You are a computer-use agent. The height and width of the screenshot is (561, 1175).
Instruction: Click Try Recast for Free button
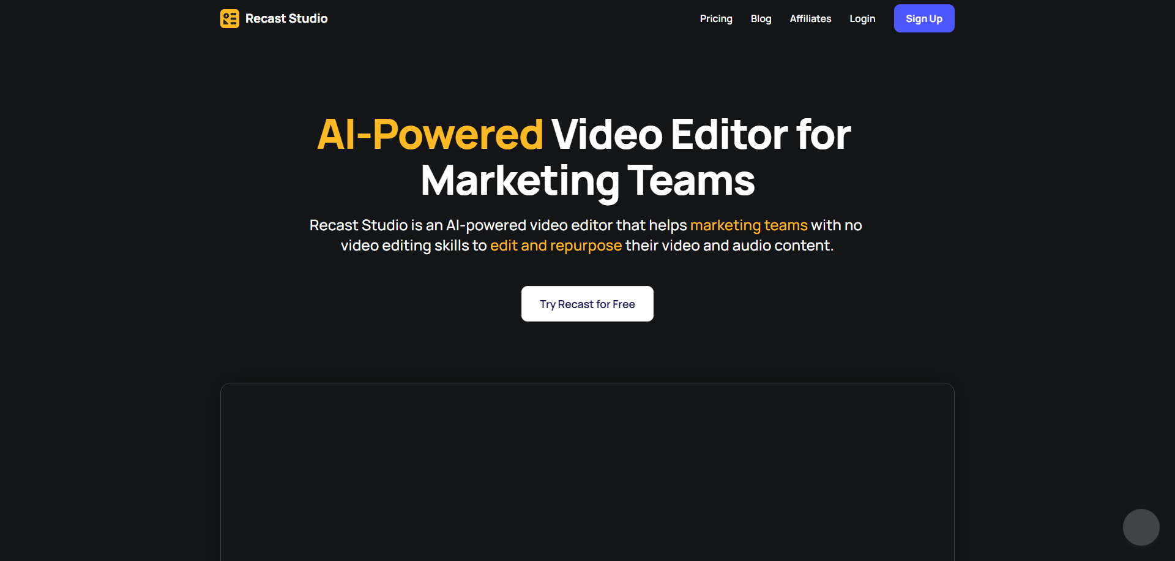pos(587,304)
